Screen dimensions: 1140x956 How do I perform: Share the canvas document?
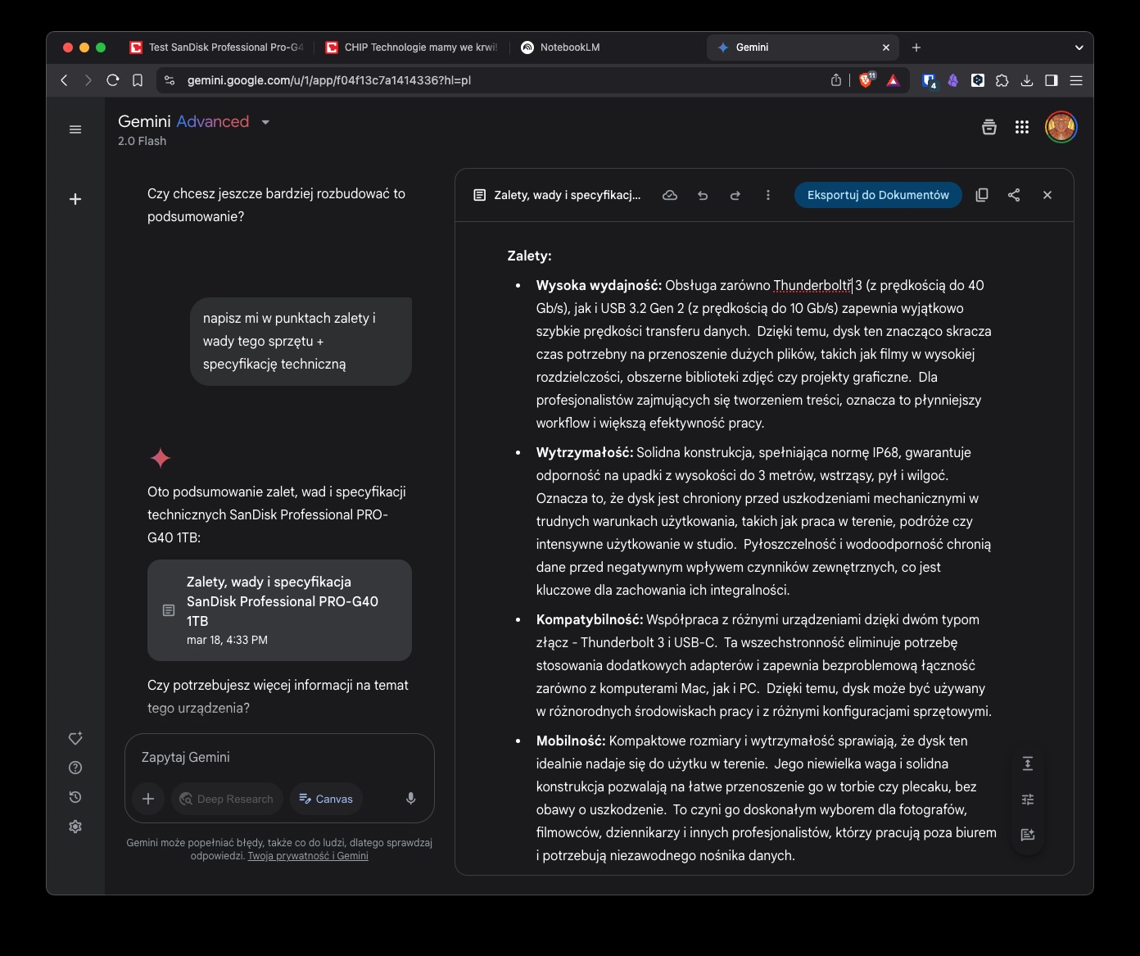pos(1014,195)
